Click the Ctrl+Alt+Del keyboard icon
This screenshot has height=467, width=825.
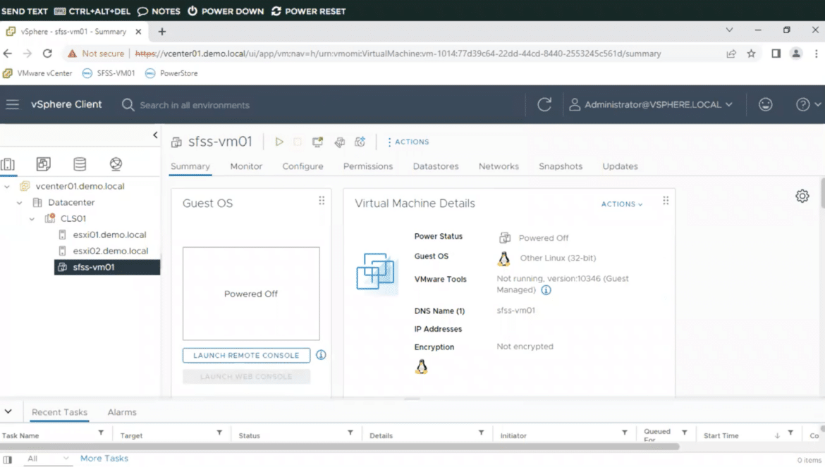coord(60,11)
